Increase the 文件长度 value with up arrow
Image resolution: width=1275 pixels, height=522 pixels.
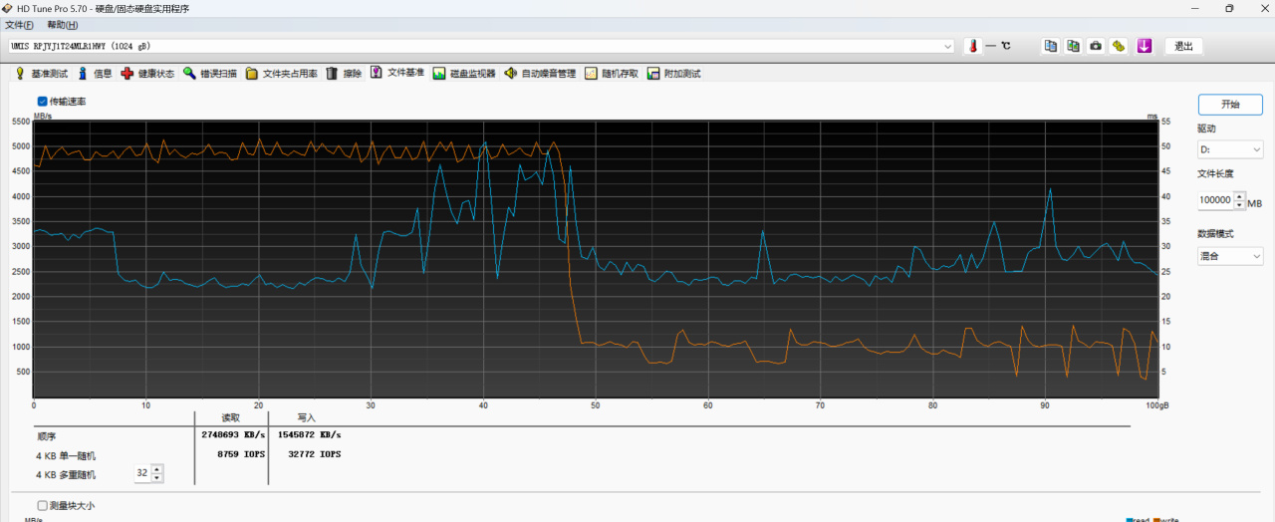(1239, 195)
